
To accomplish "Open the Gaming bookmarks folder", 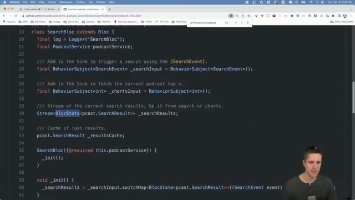I will tap(88, 22).
